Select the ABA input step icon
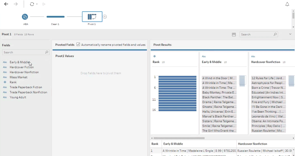Image resolution: width=295 pixels, height=156 pixels. point(25,17)
